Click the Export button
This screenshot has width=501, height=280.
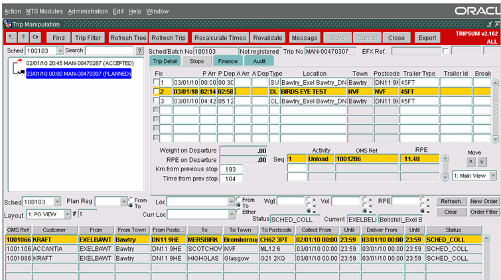427,38
